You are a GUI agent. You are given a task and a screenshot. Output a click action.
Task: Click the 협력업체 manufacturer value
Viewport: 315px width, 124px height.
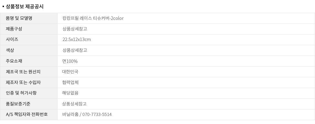(70, 82)
